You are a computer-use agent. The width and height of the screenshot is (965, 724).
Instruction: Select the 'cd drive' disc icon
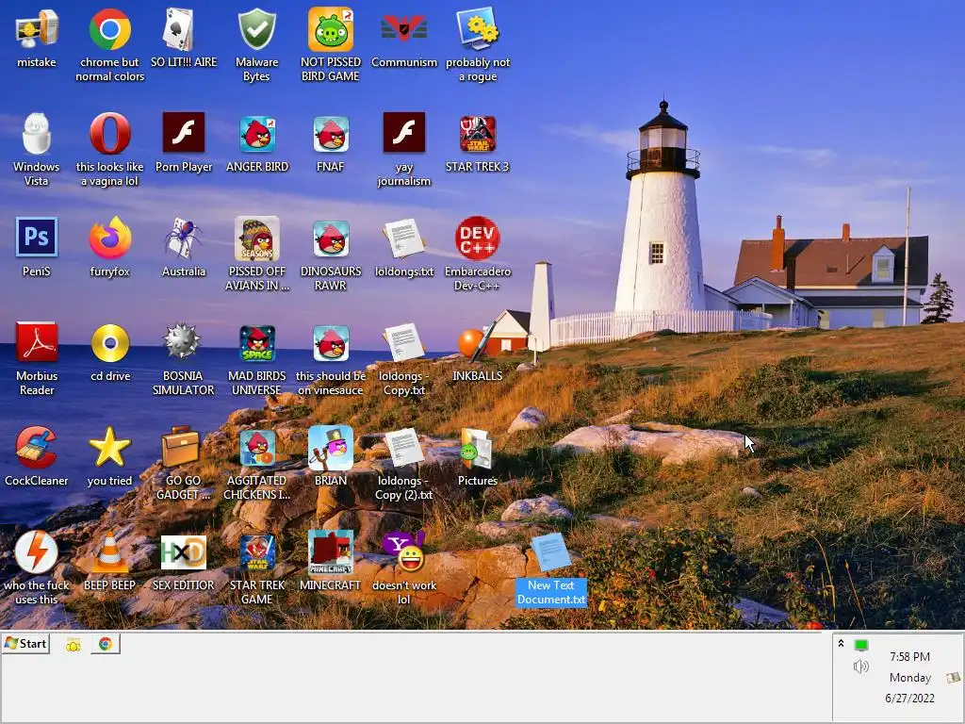tap(109, 342)
